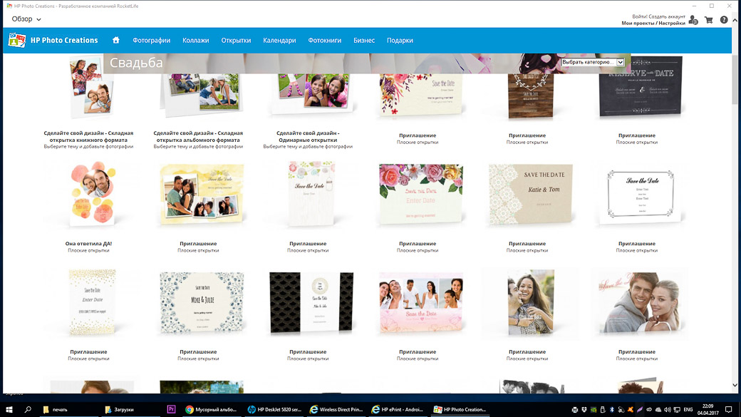
Task: Select the book-format folded card thumbnail
Action: click(x=91, y=86)
